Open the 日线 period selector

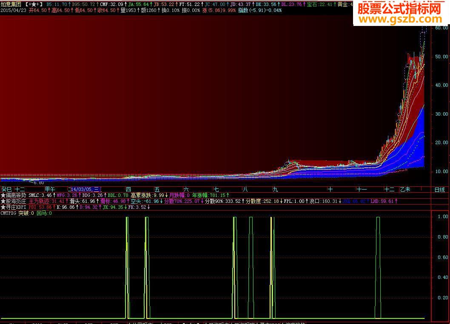click(x=439, y=190)
